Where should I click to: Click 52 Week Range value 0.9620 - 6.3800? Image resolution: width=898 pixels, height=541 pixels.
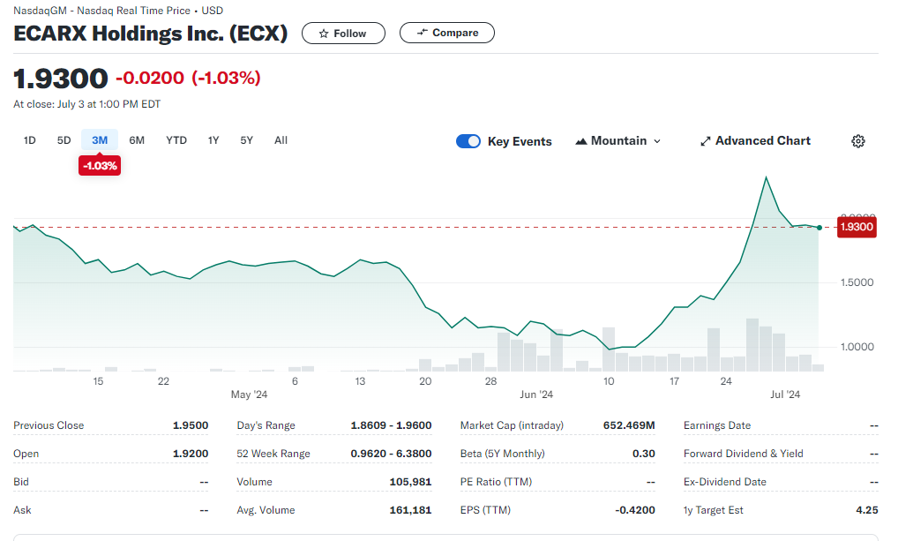(x=391, y=454)
